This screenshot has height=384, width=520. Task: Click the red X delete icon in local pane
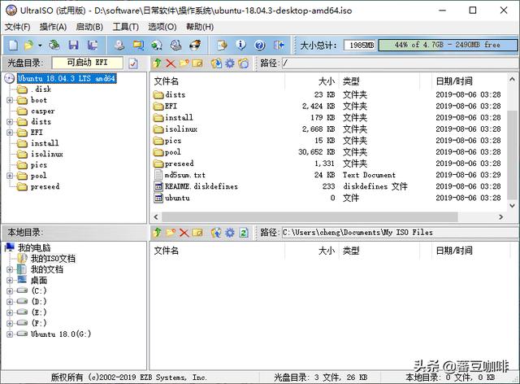point(184,233)
